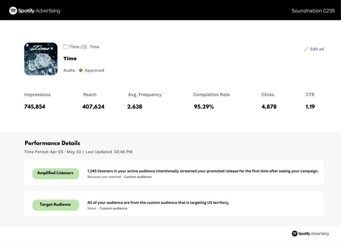The image size is (341, 241).
Task: Select the Time Period Apr 05 - May 30 text
Action: click(x=53, y=152)
